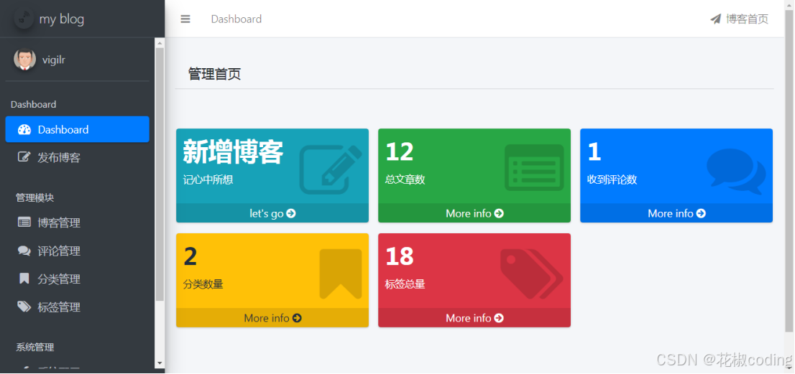Click the Dashboard section header label
The height and width of the screenshot is (374, 795).
pyautogui.click(x=34, y=104)
